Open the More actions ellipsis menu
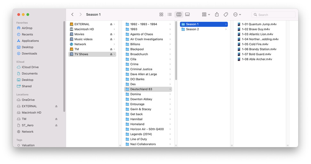Image resolution: width=311 pixels, height=164 pixels. (237, 14)
